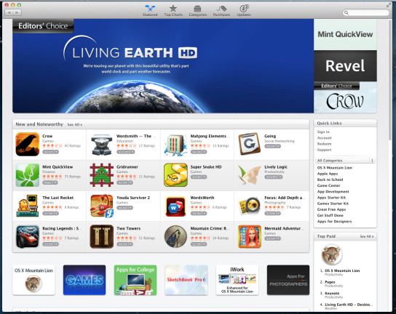Click the Mountain Crime wolf icon

(x=175, y=236)
